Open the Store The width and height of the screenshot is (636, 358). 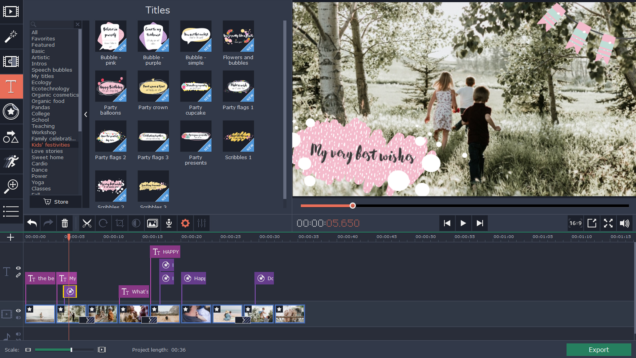tap(55, 202)
